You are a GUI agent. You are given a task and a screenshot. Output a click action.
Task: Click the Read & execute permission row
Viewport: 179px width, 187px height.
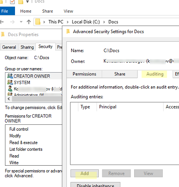click(x=24, y=143)
